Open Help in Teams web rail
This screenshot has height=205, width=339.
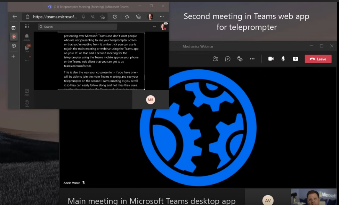(27, 104)
